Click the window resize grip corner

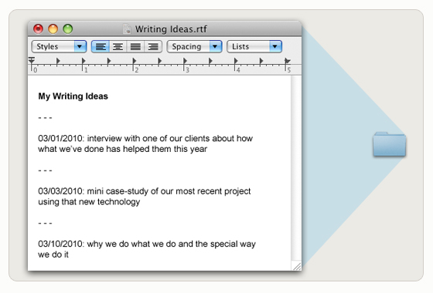(297, 266)
